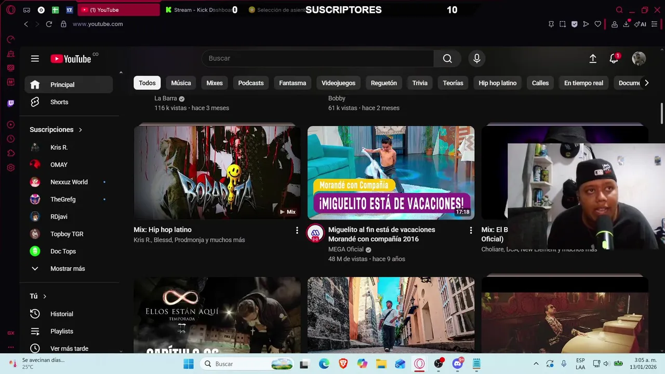Open the YouTube guide hamburger menu

tap(35, 59)
